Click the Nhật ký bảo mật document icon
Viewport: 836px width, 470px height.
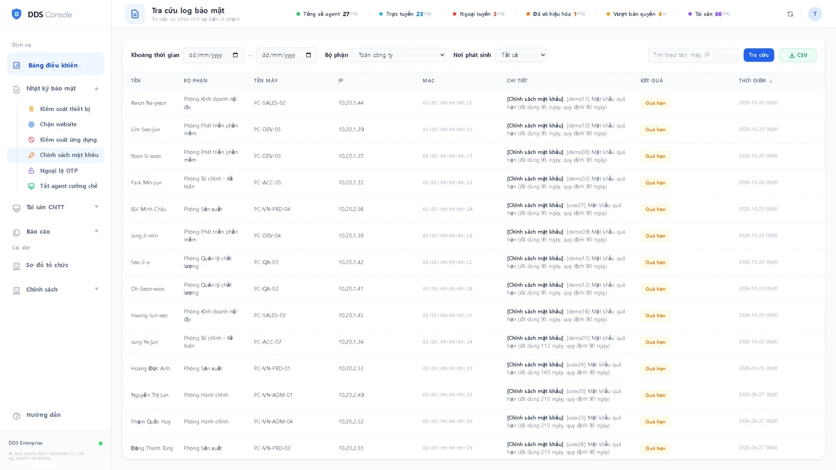pyautogui.click(x=17, y=89)
